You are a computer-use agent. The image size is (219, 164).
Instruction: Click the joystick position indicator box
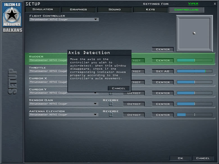(194, 33)
